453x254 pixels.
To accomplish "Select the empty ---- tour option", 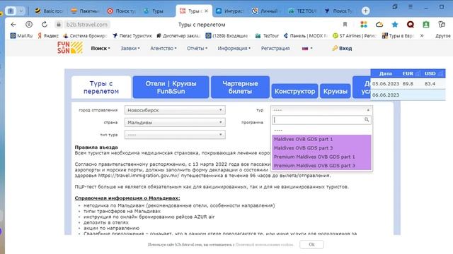I will pos(321,131).
